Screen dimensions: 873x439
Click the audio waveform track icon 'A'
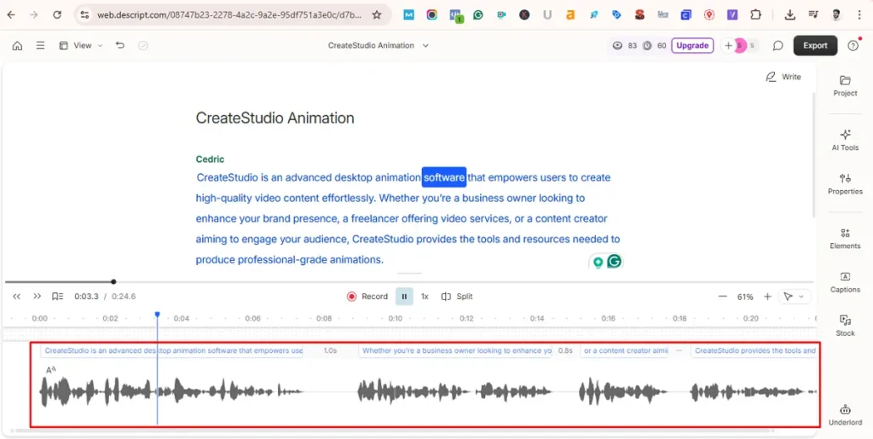pos(50,370)
